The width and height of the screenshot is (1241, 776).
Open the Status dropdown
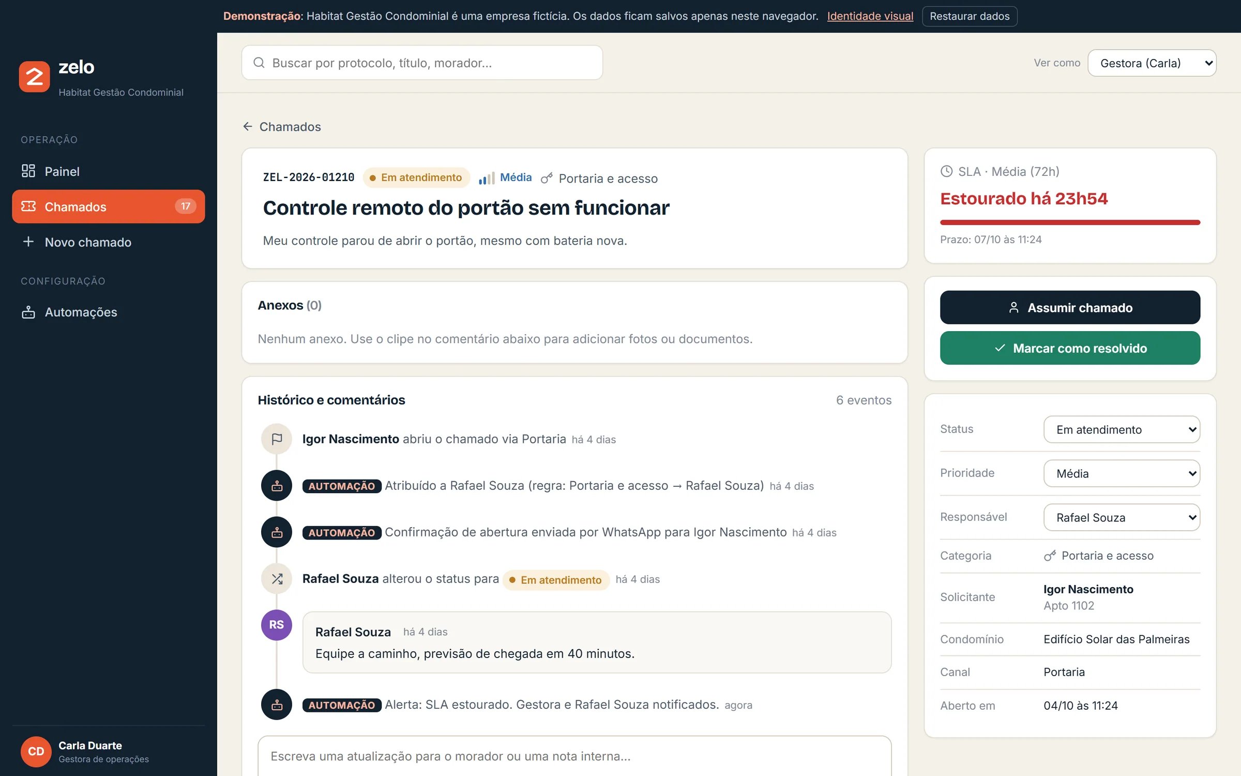click(1122, 429)
